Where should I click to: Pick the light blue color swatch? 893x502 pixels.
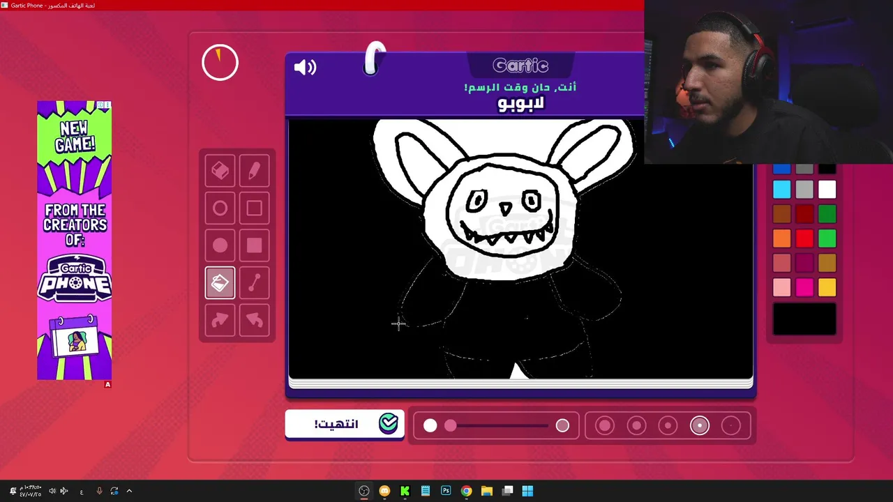click(x=782, y=190)
